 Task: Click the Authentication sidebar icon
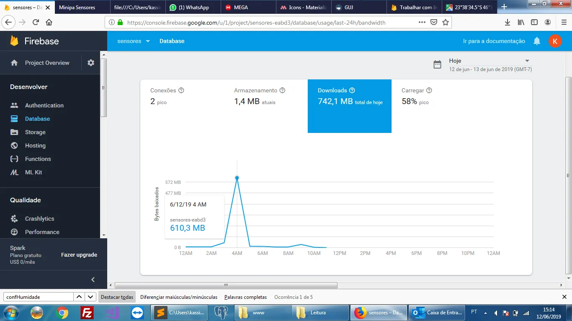(14, 105)
